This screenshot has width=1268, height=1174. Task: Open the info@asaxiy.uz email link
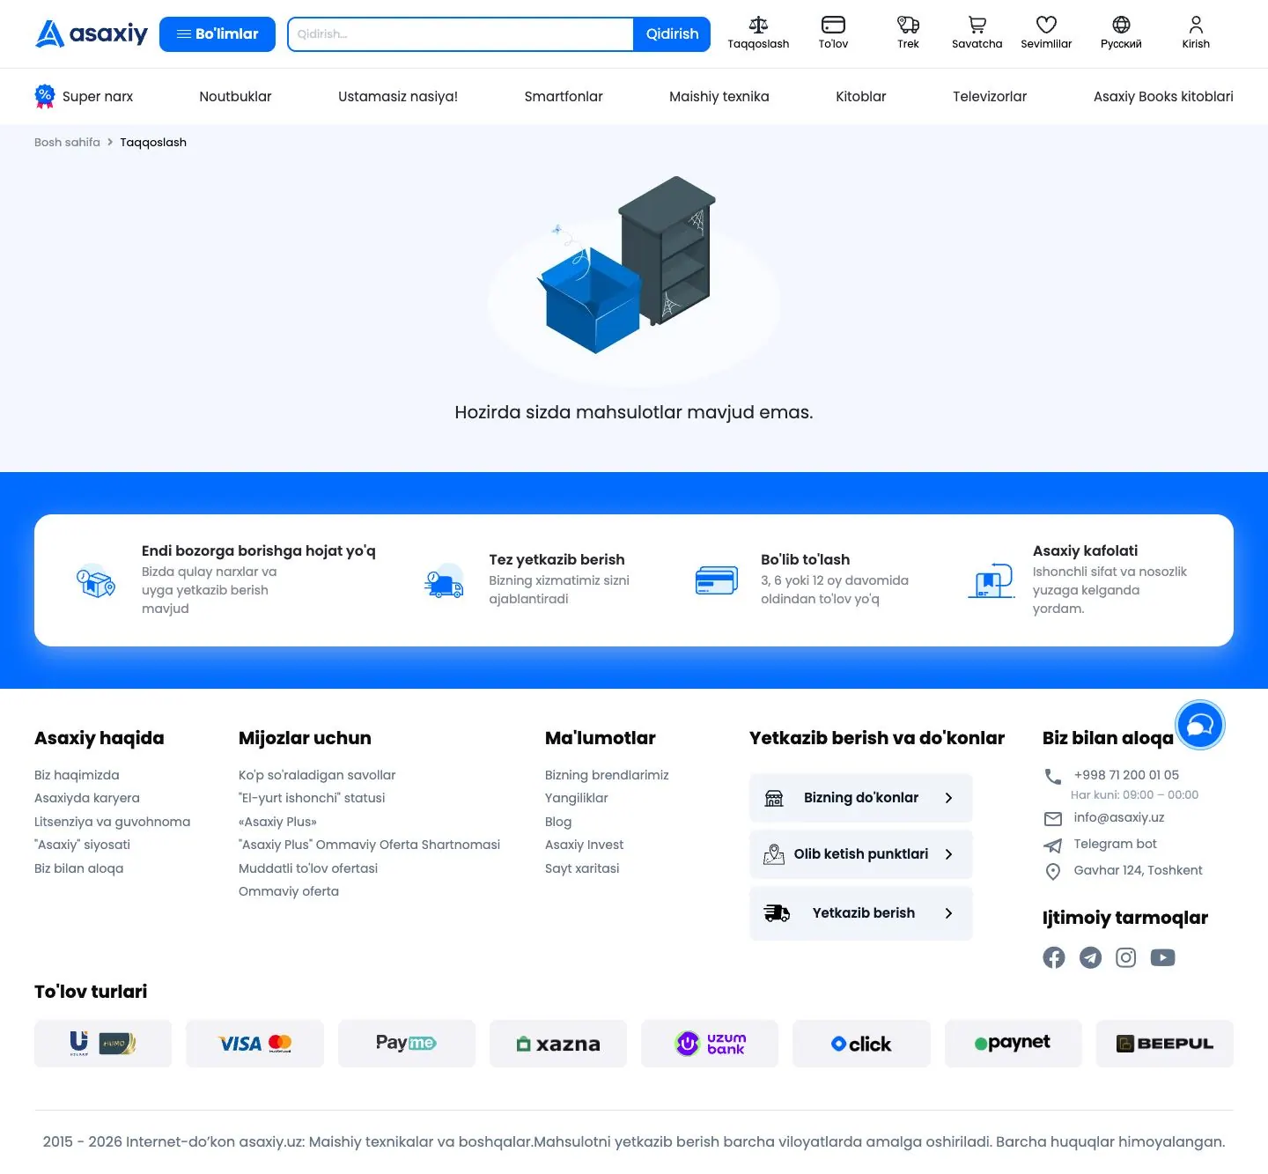[1118, 817]
